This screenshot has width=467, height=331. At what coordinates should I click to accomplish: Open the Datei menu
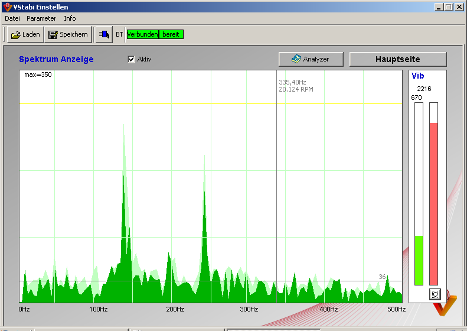[12, 18]
